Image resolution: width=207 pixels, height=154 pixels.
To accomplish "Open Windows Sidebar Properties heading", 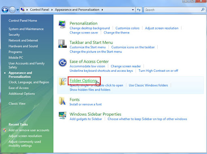I will [x=95, y=114].
